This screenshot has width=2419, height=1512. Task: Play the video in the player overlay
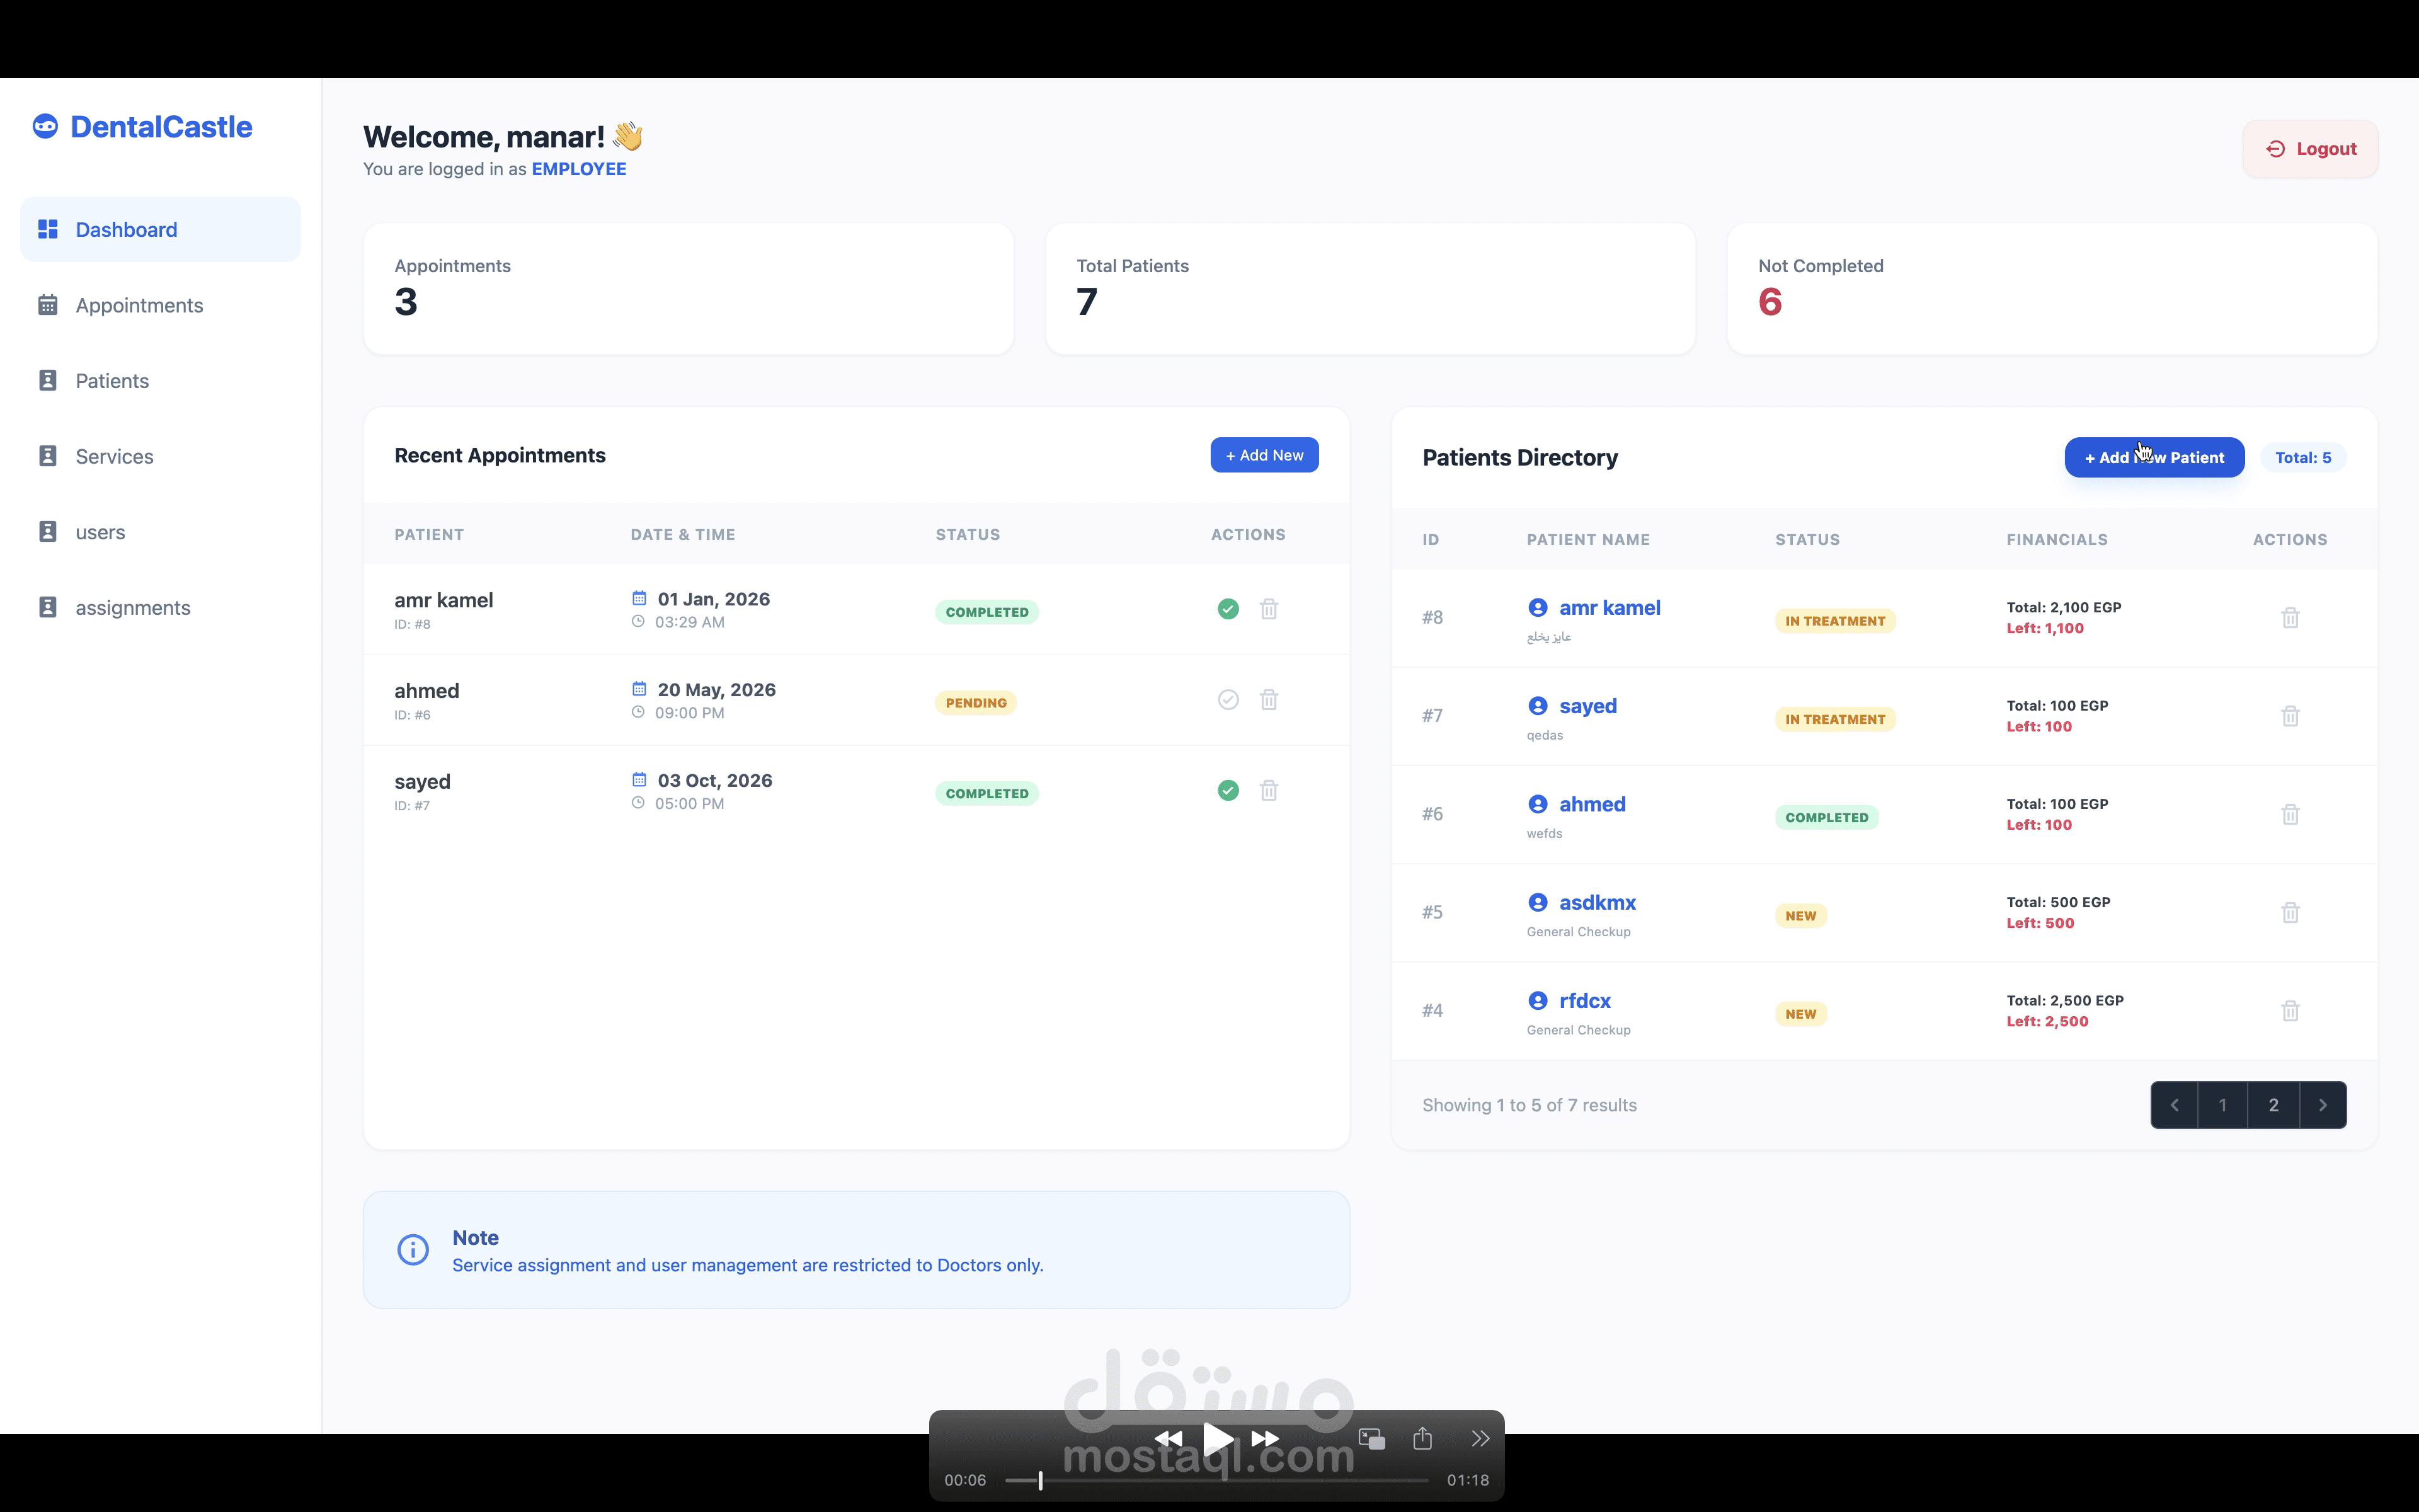tap(1216, 1439)
